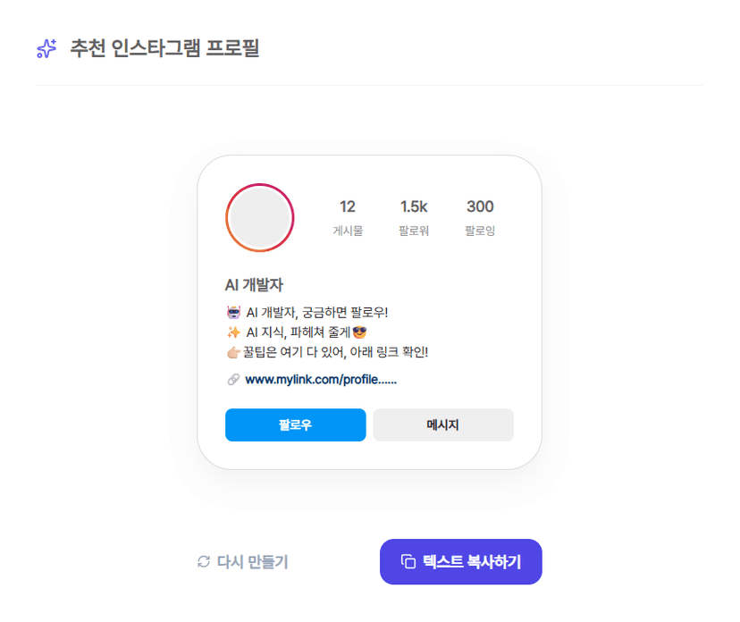The image size is (740, 622).
Task: Click the copy icon in 텍스트 복사하기 button
Action: point(408,562)
